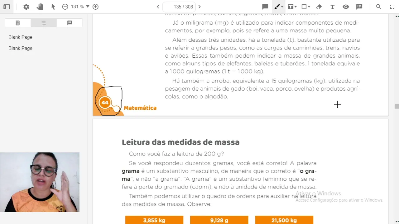Select the eraser tool

(319, 7)
